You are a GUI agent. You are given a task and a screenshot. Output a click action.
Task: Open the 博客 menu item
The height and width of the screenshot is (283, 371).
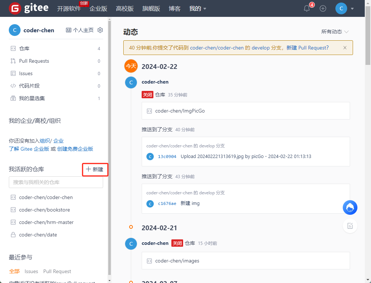[175, 9]
